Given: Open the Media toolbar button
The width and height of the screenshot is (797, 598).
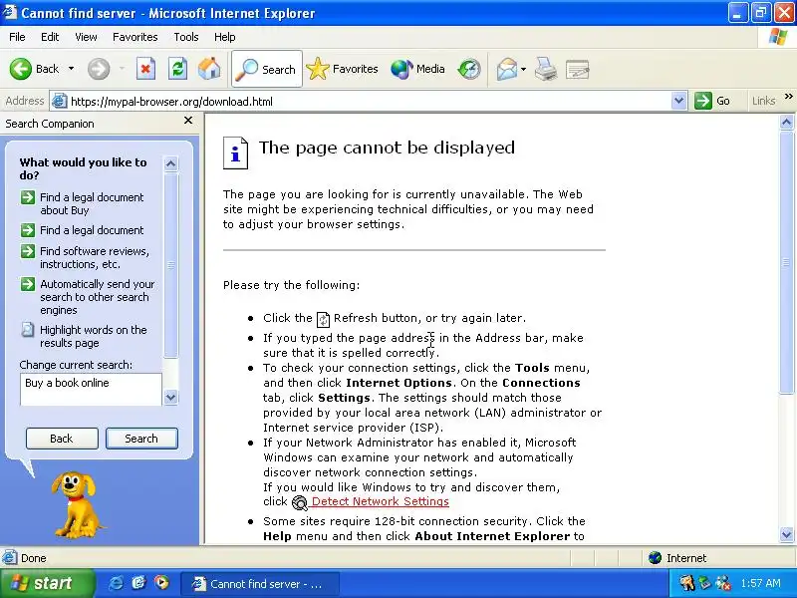Looking at the screenshot, I should pos(417,69).
